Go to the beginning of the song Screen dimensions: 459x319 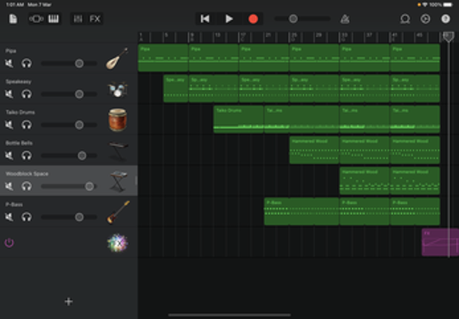click(205, 19)
